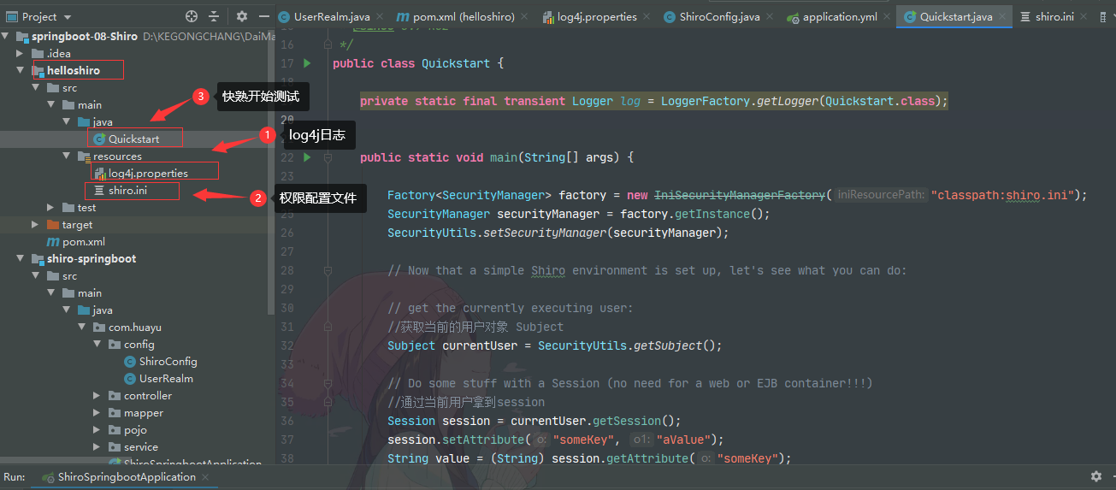Viewport: 1116px width, 490px height.
Task: Click the Project panel vertical scrollbar
Action: point(272,171)
